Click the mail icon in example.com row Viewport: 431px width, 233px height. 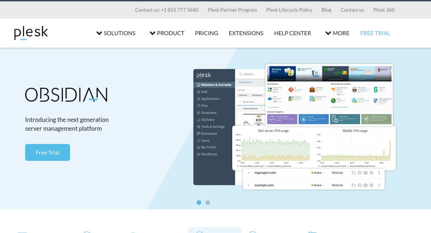pos(360,185)
